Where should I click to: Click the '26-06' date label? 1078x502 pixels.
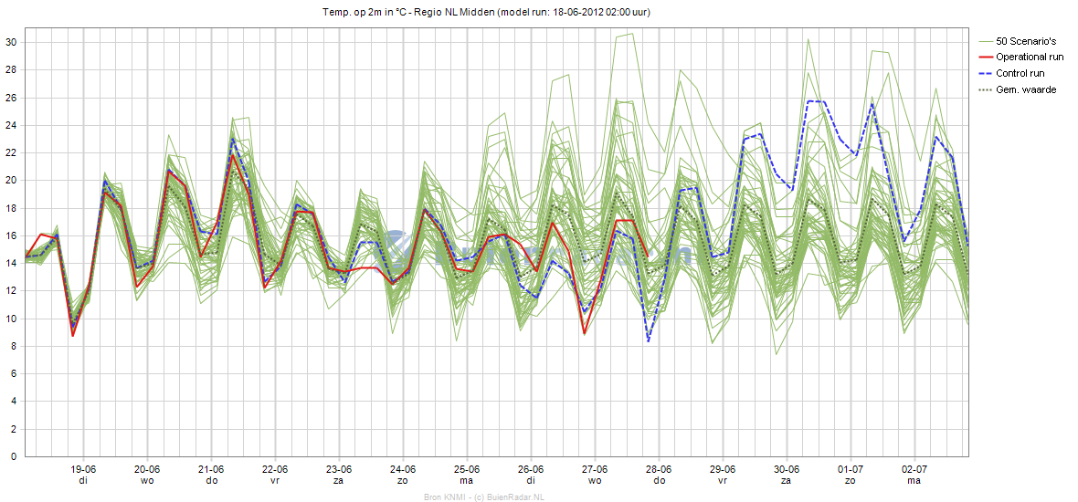coord(531,470)
